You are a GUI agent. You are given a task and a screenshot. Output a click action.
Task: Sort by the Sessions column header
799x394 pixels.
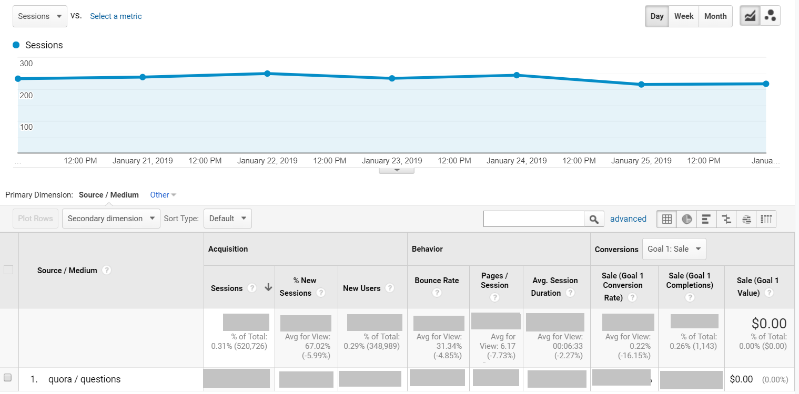[x=227, y=288]
